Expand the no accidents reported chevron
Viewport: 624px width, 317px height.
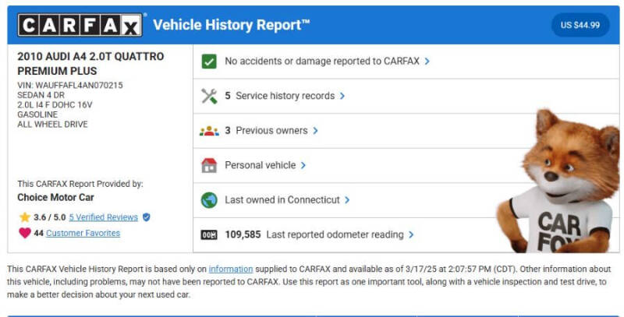click(427, 61)
